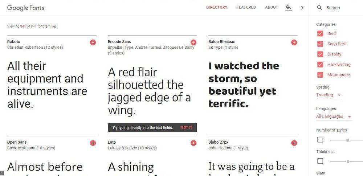Click the search magnifier icon

tap(319, 8)
